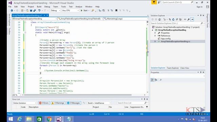The width and height of the screenshot is (217, 122).
Task: Expand the Properties node in Solution Explorer
Action: click(155, 33)
